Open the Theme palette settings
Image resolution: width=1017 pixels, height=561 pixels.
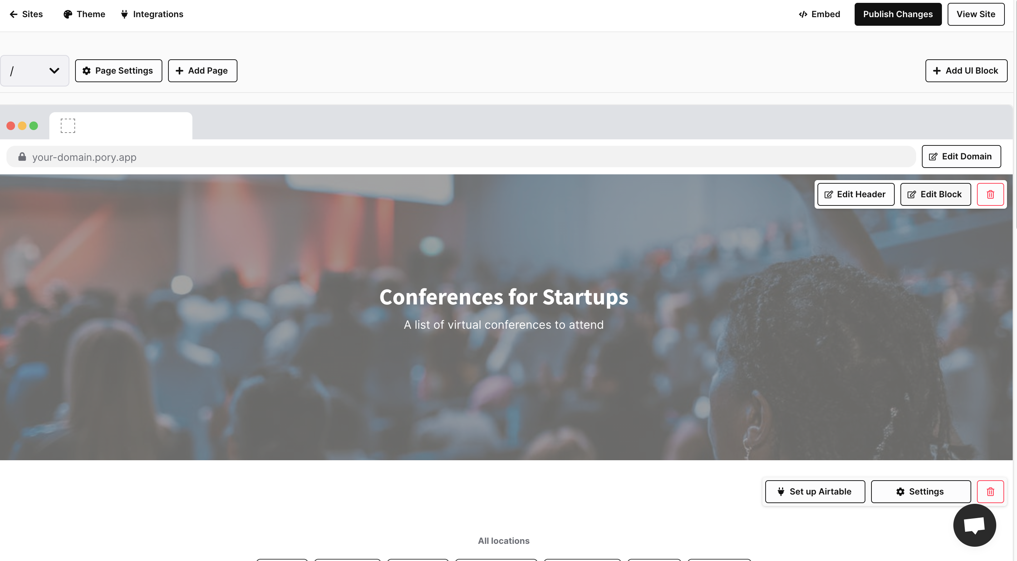point(84,14)
